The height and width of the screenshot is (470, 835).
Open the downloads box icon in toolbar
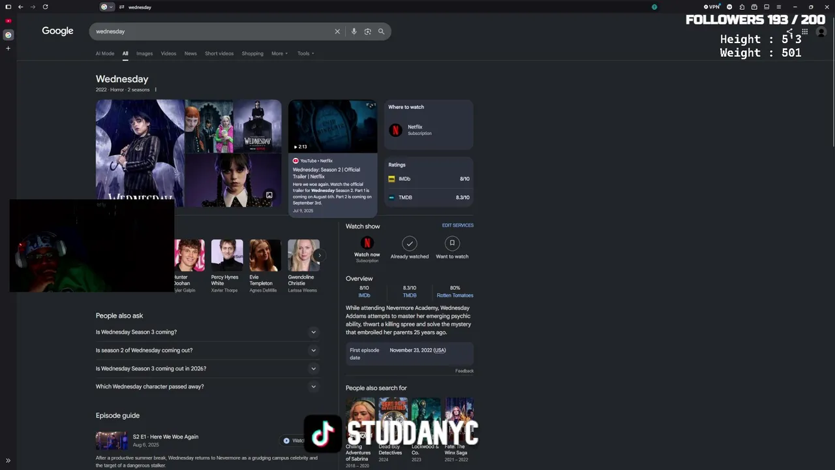(x=754, y=7)
